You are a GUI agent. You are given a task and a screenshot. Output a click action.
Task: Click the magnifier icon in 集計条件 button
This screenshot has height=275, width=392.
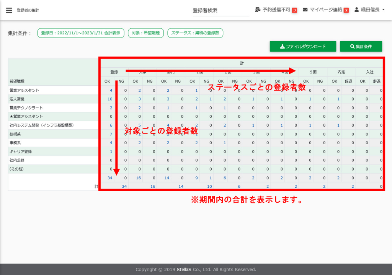(x=352, y=47)
